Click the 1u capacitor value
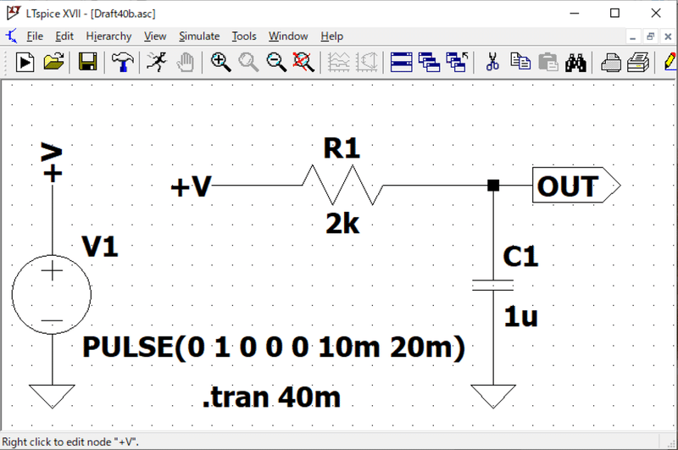Viewport: 678px width, 450px height. point(520,317)
